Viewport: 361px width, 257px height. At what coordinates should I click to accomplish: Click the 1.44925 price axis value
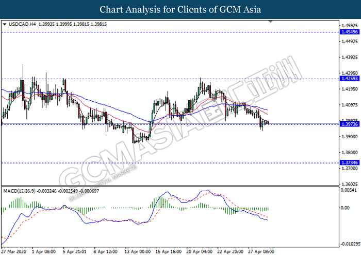point(350,42)
